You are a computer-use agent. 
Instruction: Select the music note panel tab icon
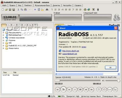click(25, 25)
